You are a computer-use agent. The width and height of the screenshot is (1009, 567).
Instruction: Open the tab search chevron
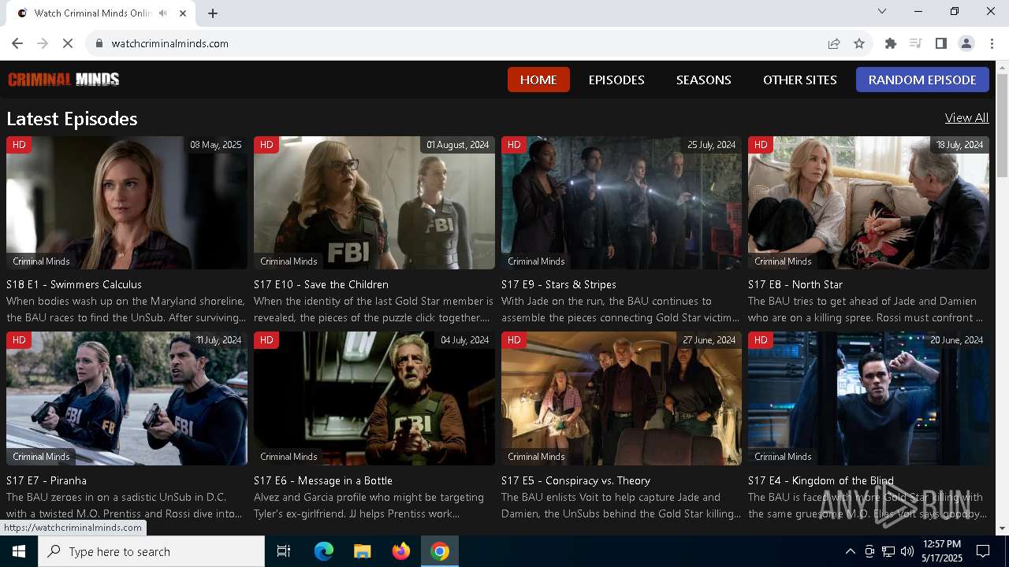(x=882, y=11)
